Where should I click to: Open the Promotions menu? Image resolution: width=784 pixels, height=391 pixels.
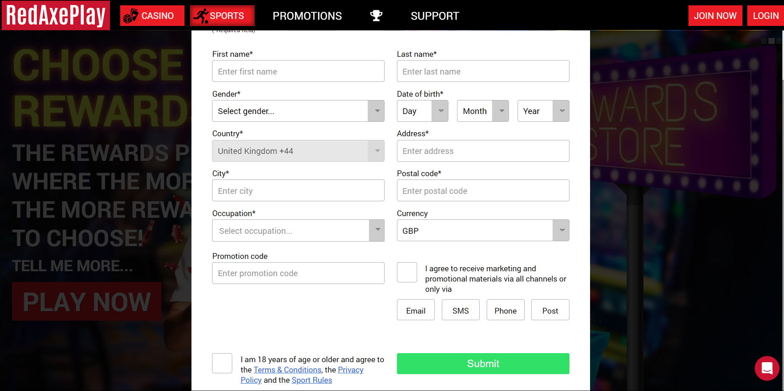[x=307, y=16]
